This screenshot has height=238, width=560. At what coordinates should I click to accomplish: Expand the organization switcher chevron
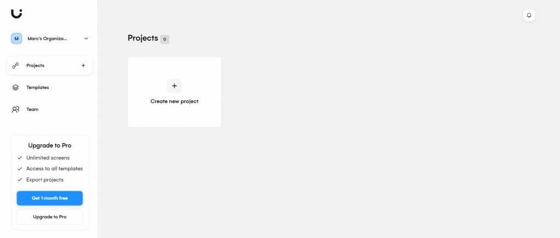tap(86, 38)
